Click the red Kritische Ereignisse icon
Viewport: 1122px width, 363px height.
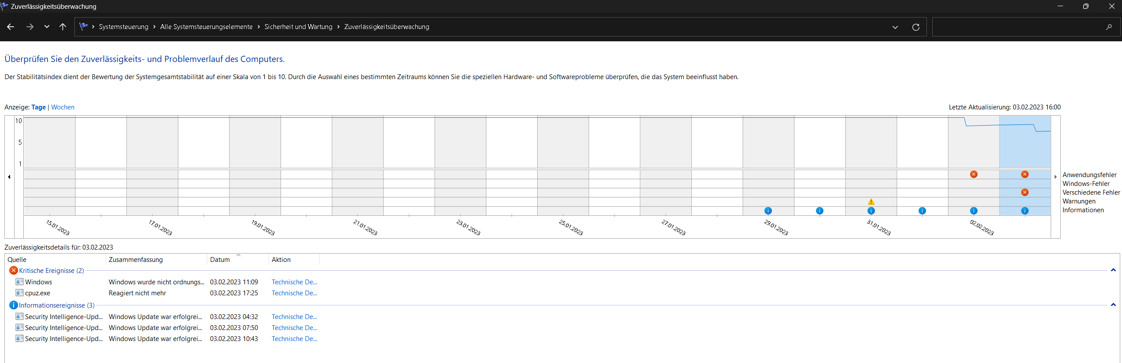tap(14, 270)
